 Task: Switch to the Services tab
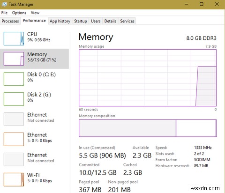[127, 21]
